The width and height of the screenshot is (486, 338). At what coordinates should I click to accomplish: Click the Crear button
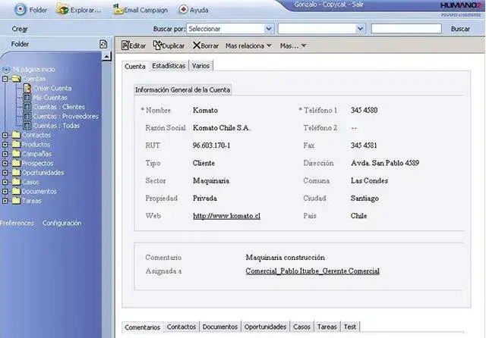tap(20, 29)
